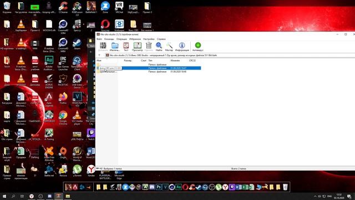The height and width of the screenshot is (200, 355).
Task: Launch the Wizard (Мастер) wand tool
Action: [169, 47]
